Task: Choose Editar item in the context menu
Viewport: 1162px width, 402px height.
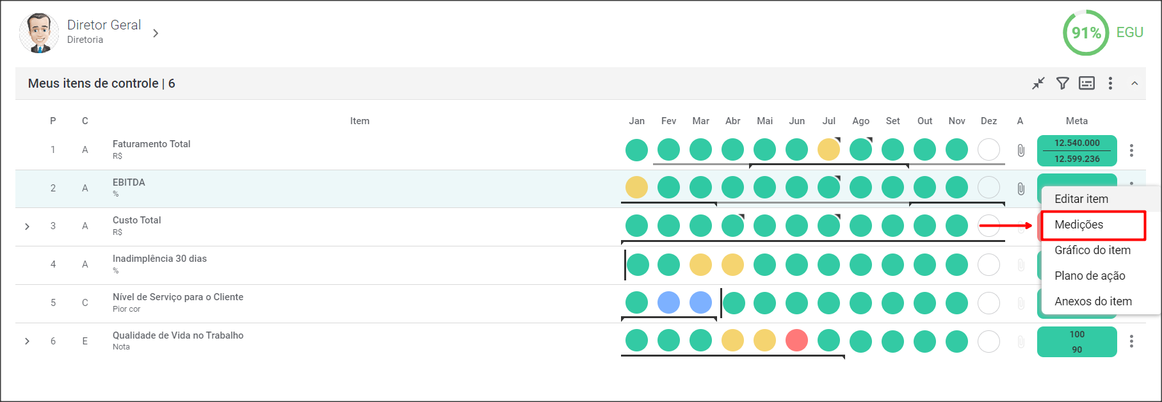Action: (1081, 199)
